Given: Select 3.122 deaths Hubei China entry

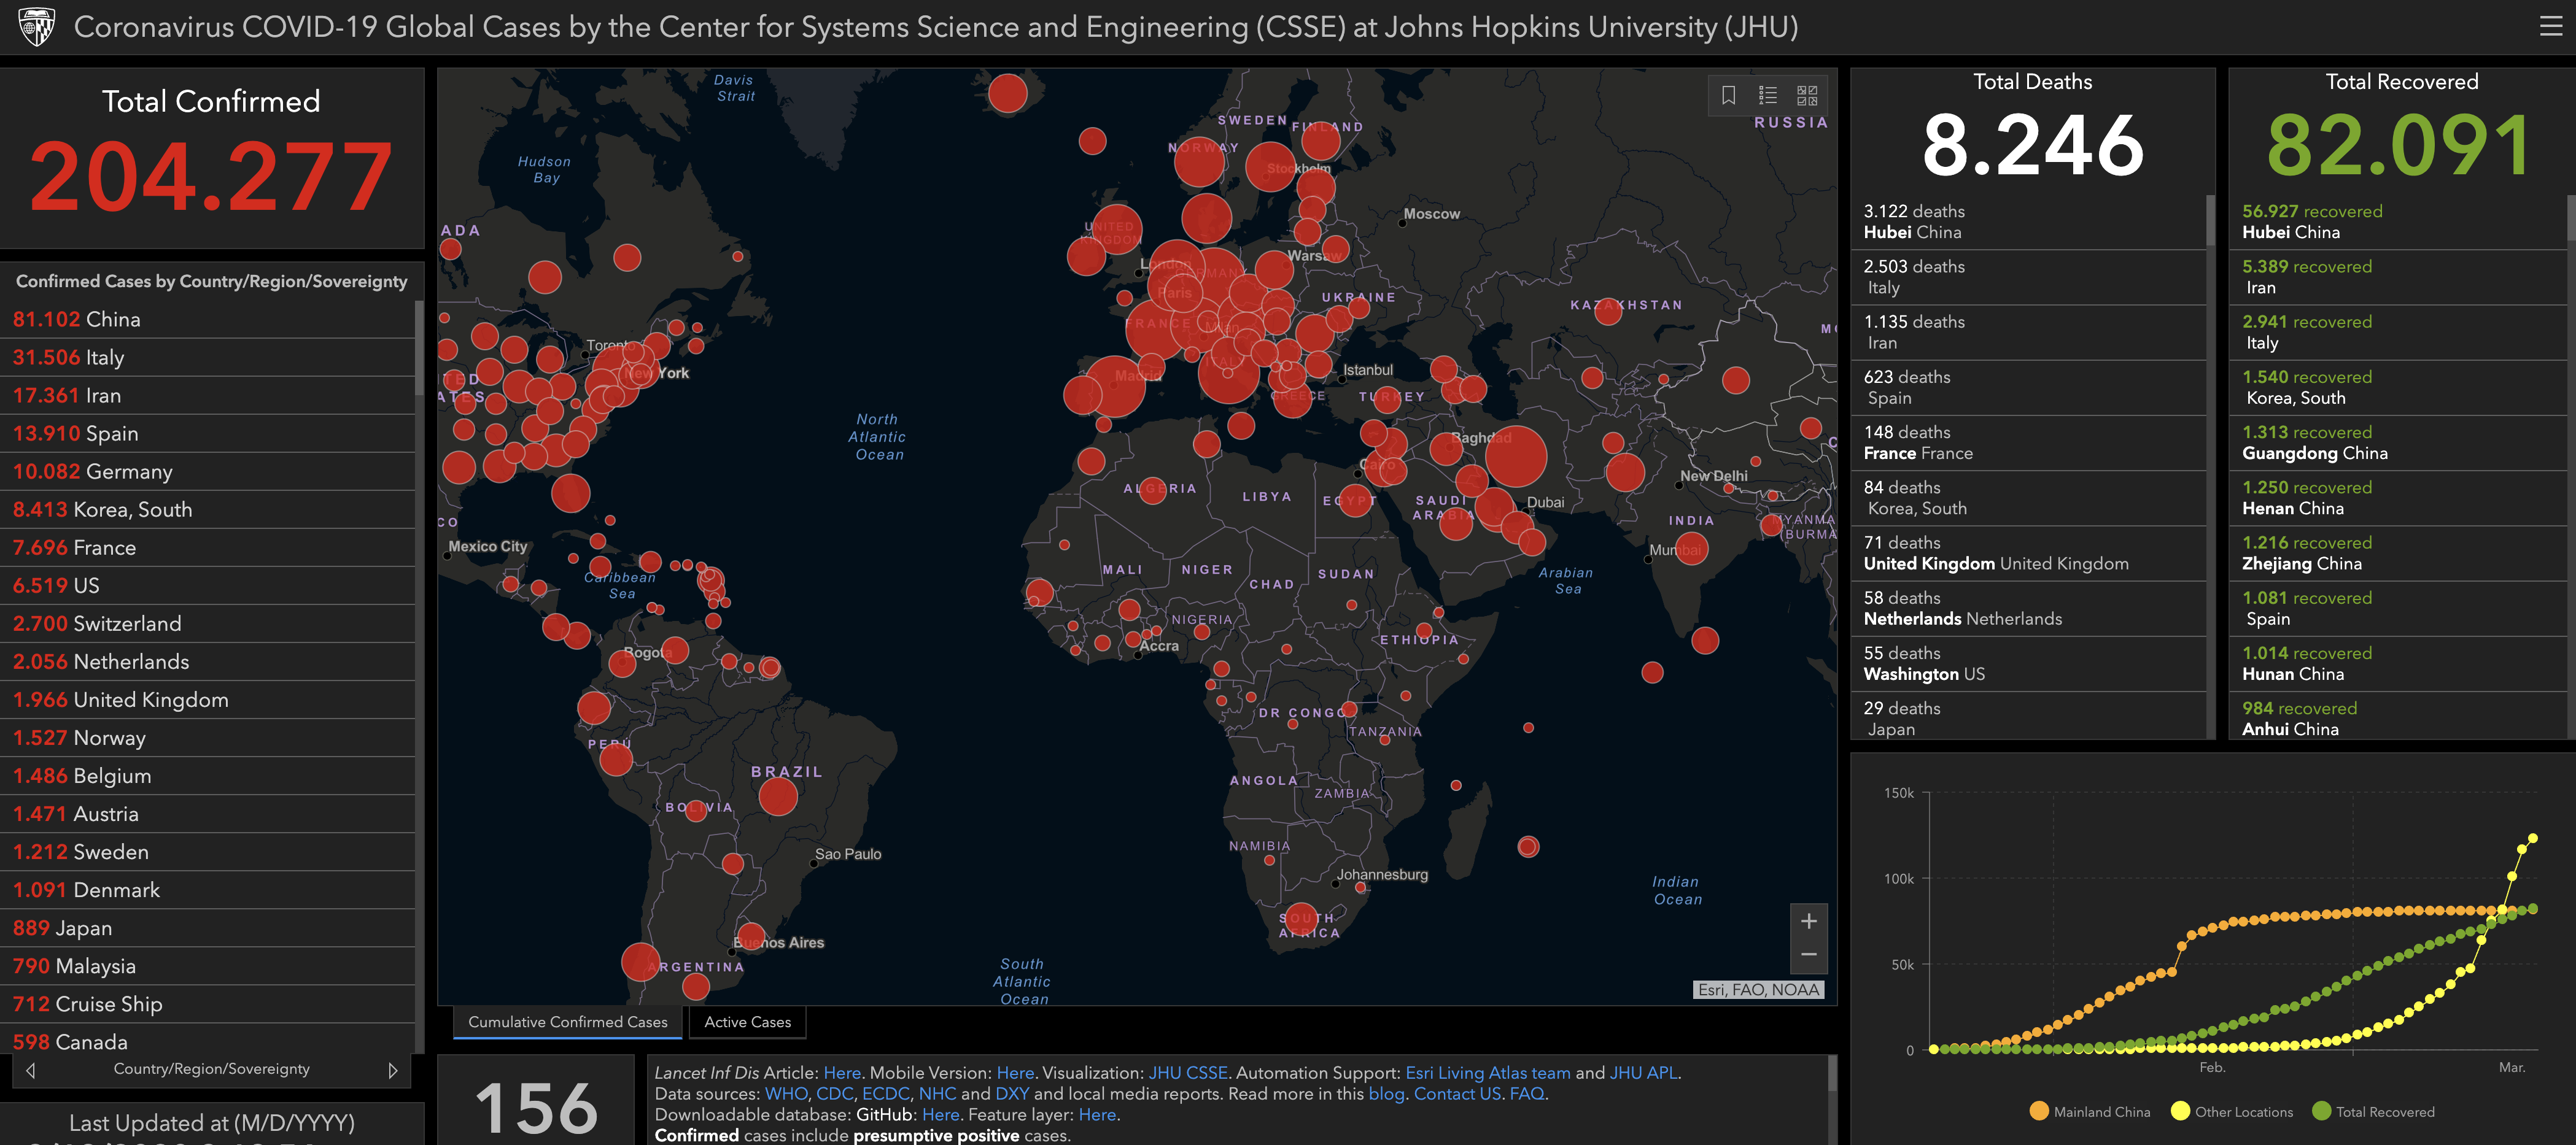Looking at the screenshot, I should (2028, 222).
